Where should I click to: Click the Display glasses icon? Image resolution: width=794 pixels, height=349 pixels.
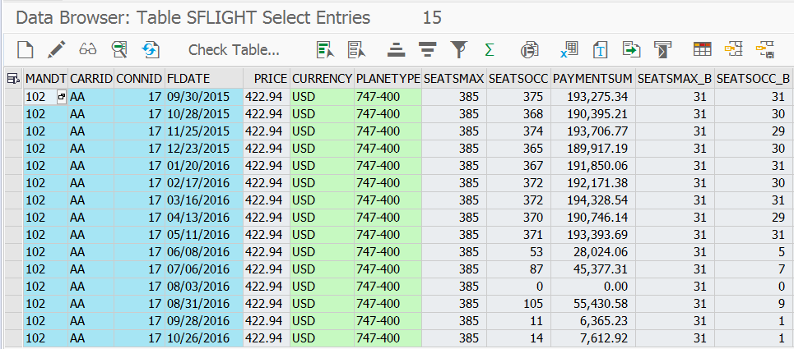coord(89,50)
